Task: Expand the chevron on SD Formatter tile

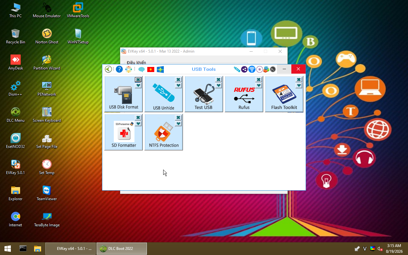Action: click(138, 123)
